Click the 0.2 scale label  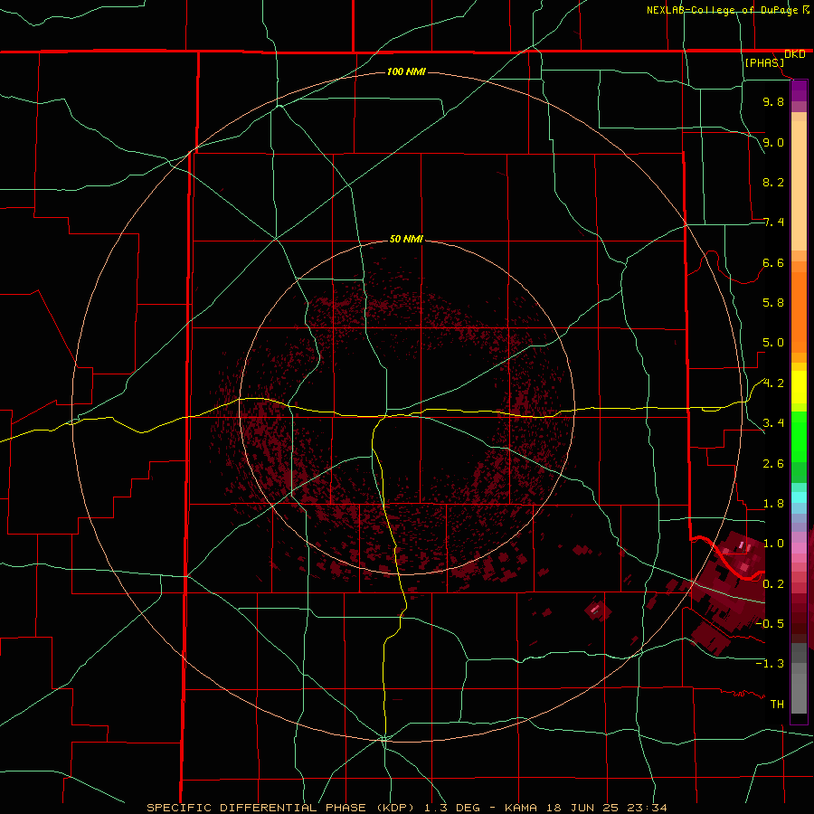tap(773, 584)
